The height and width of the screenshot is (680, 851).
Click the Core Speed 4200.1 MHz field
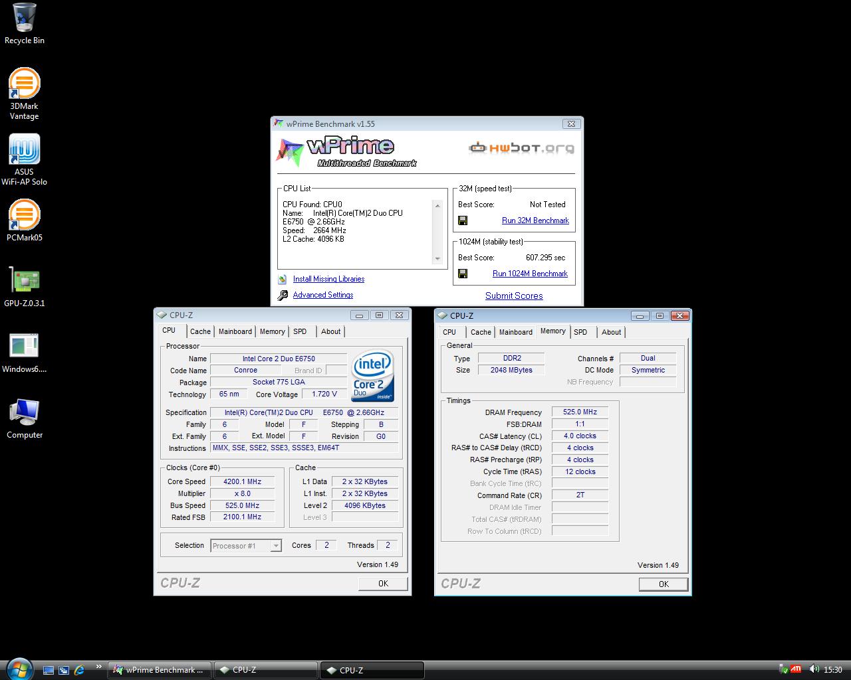[x=242, y=481]
